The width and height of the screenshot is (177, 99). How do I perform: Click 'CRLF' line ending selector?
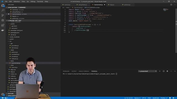(149, 98)
